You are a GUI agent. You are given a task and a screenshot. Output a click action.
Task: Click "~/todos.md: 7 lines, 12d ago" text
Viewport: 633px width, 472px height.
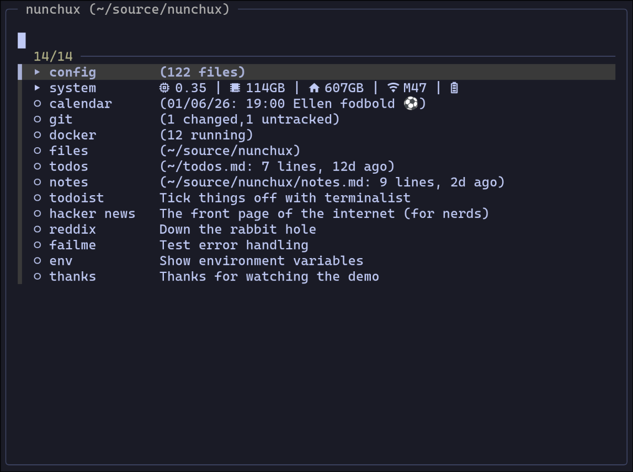(x=277, y=167)
